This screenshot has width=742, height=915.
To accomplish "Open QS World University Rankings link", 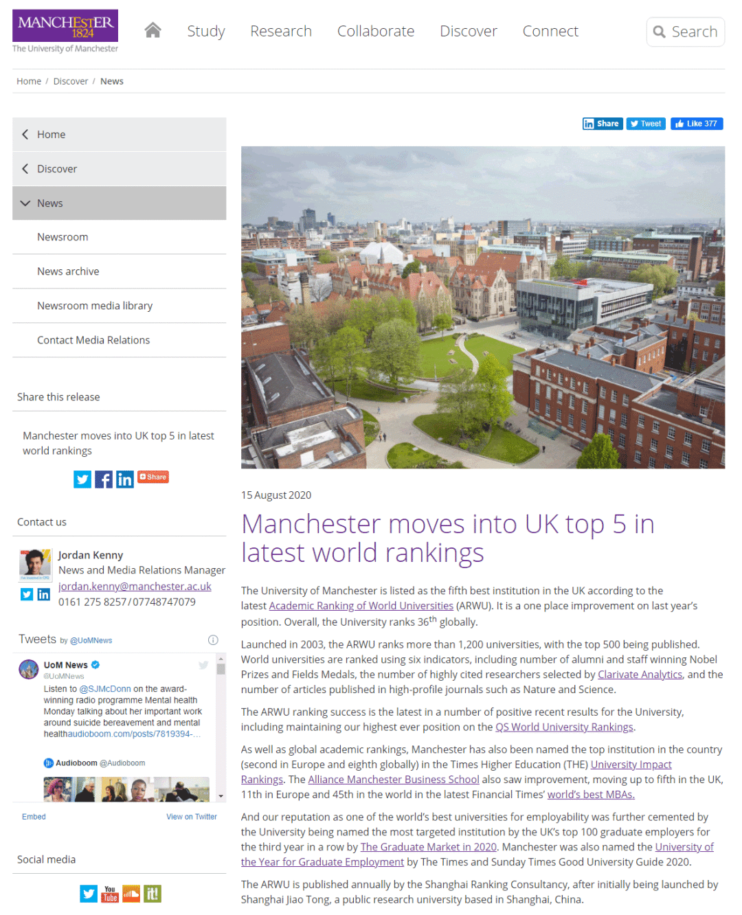I will pyautogui.click(x=564, y=727).
